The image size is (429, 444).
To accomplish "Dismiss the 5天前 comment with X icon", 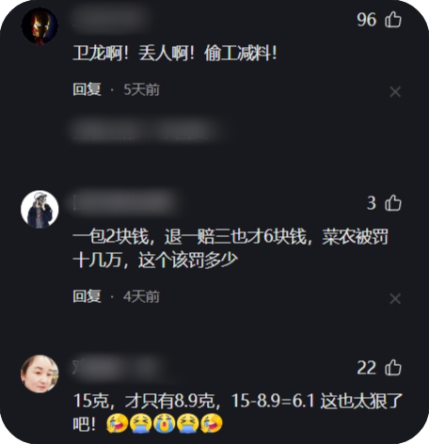I will (395, 92).
